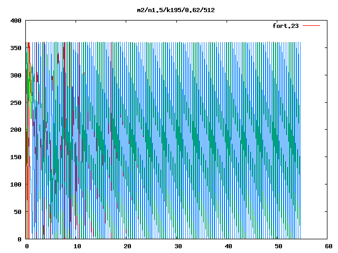Click the left y-axis label 150
The height and width of the screenshot is (253, 338).
pos(16,157)
